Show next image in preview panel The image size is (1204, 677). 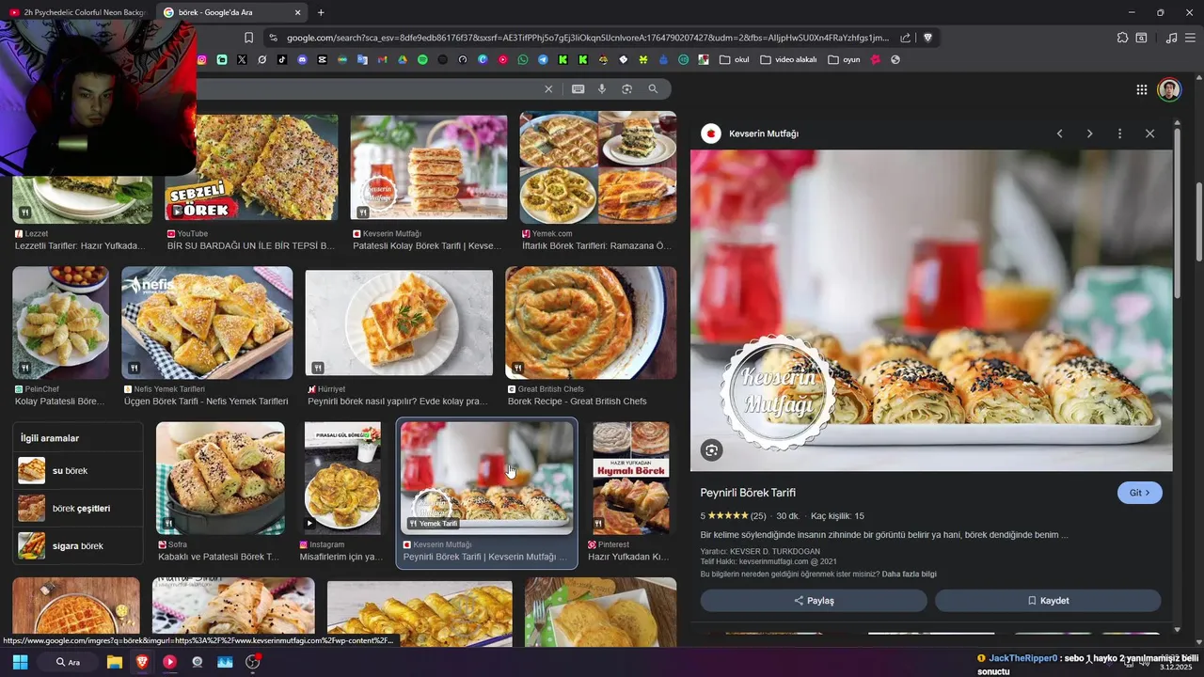tap(1089, 134)
